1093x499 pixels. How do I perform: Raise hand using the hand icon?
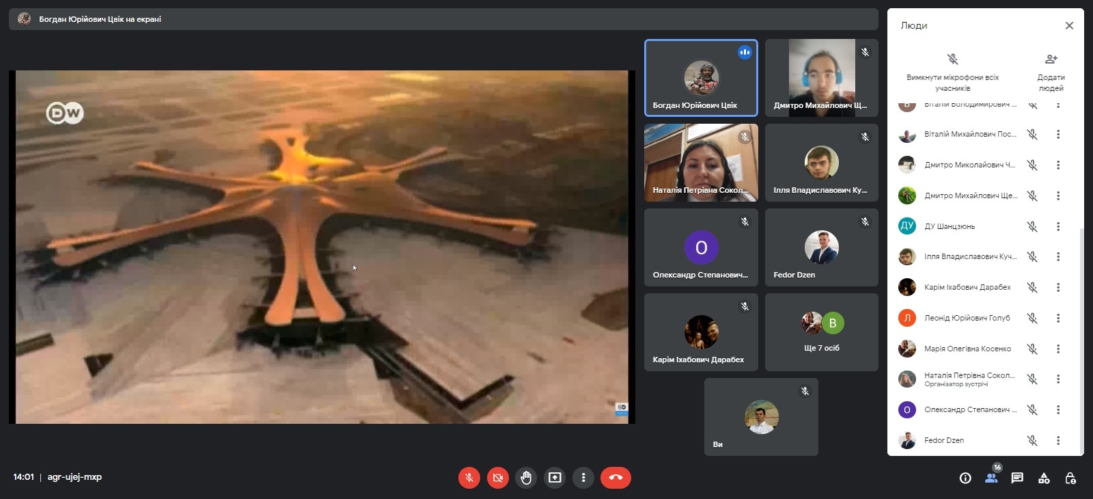[x=526, y=478]
